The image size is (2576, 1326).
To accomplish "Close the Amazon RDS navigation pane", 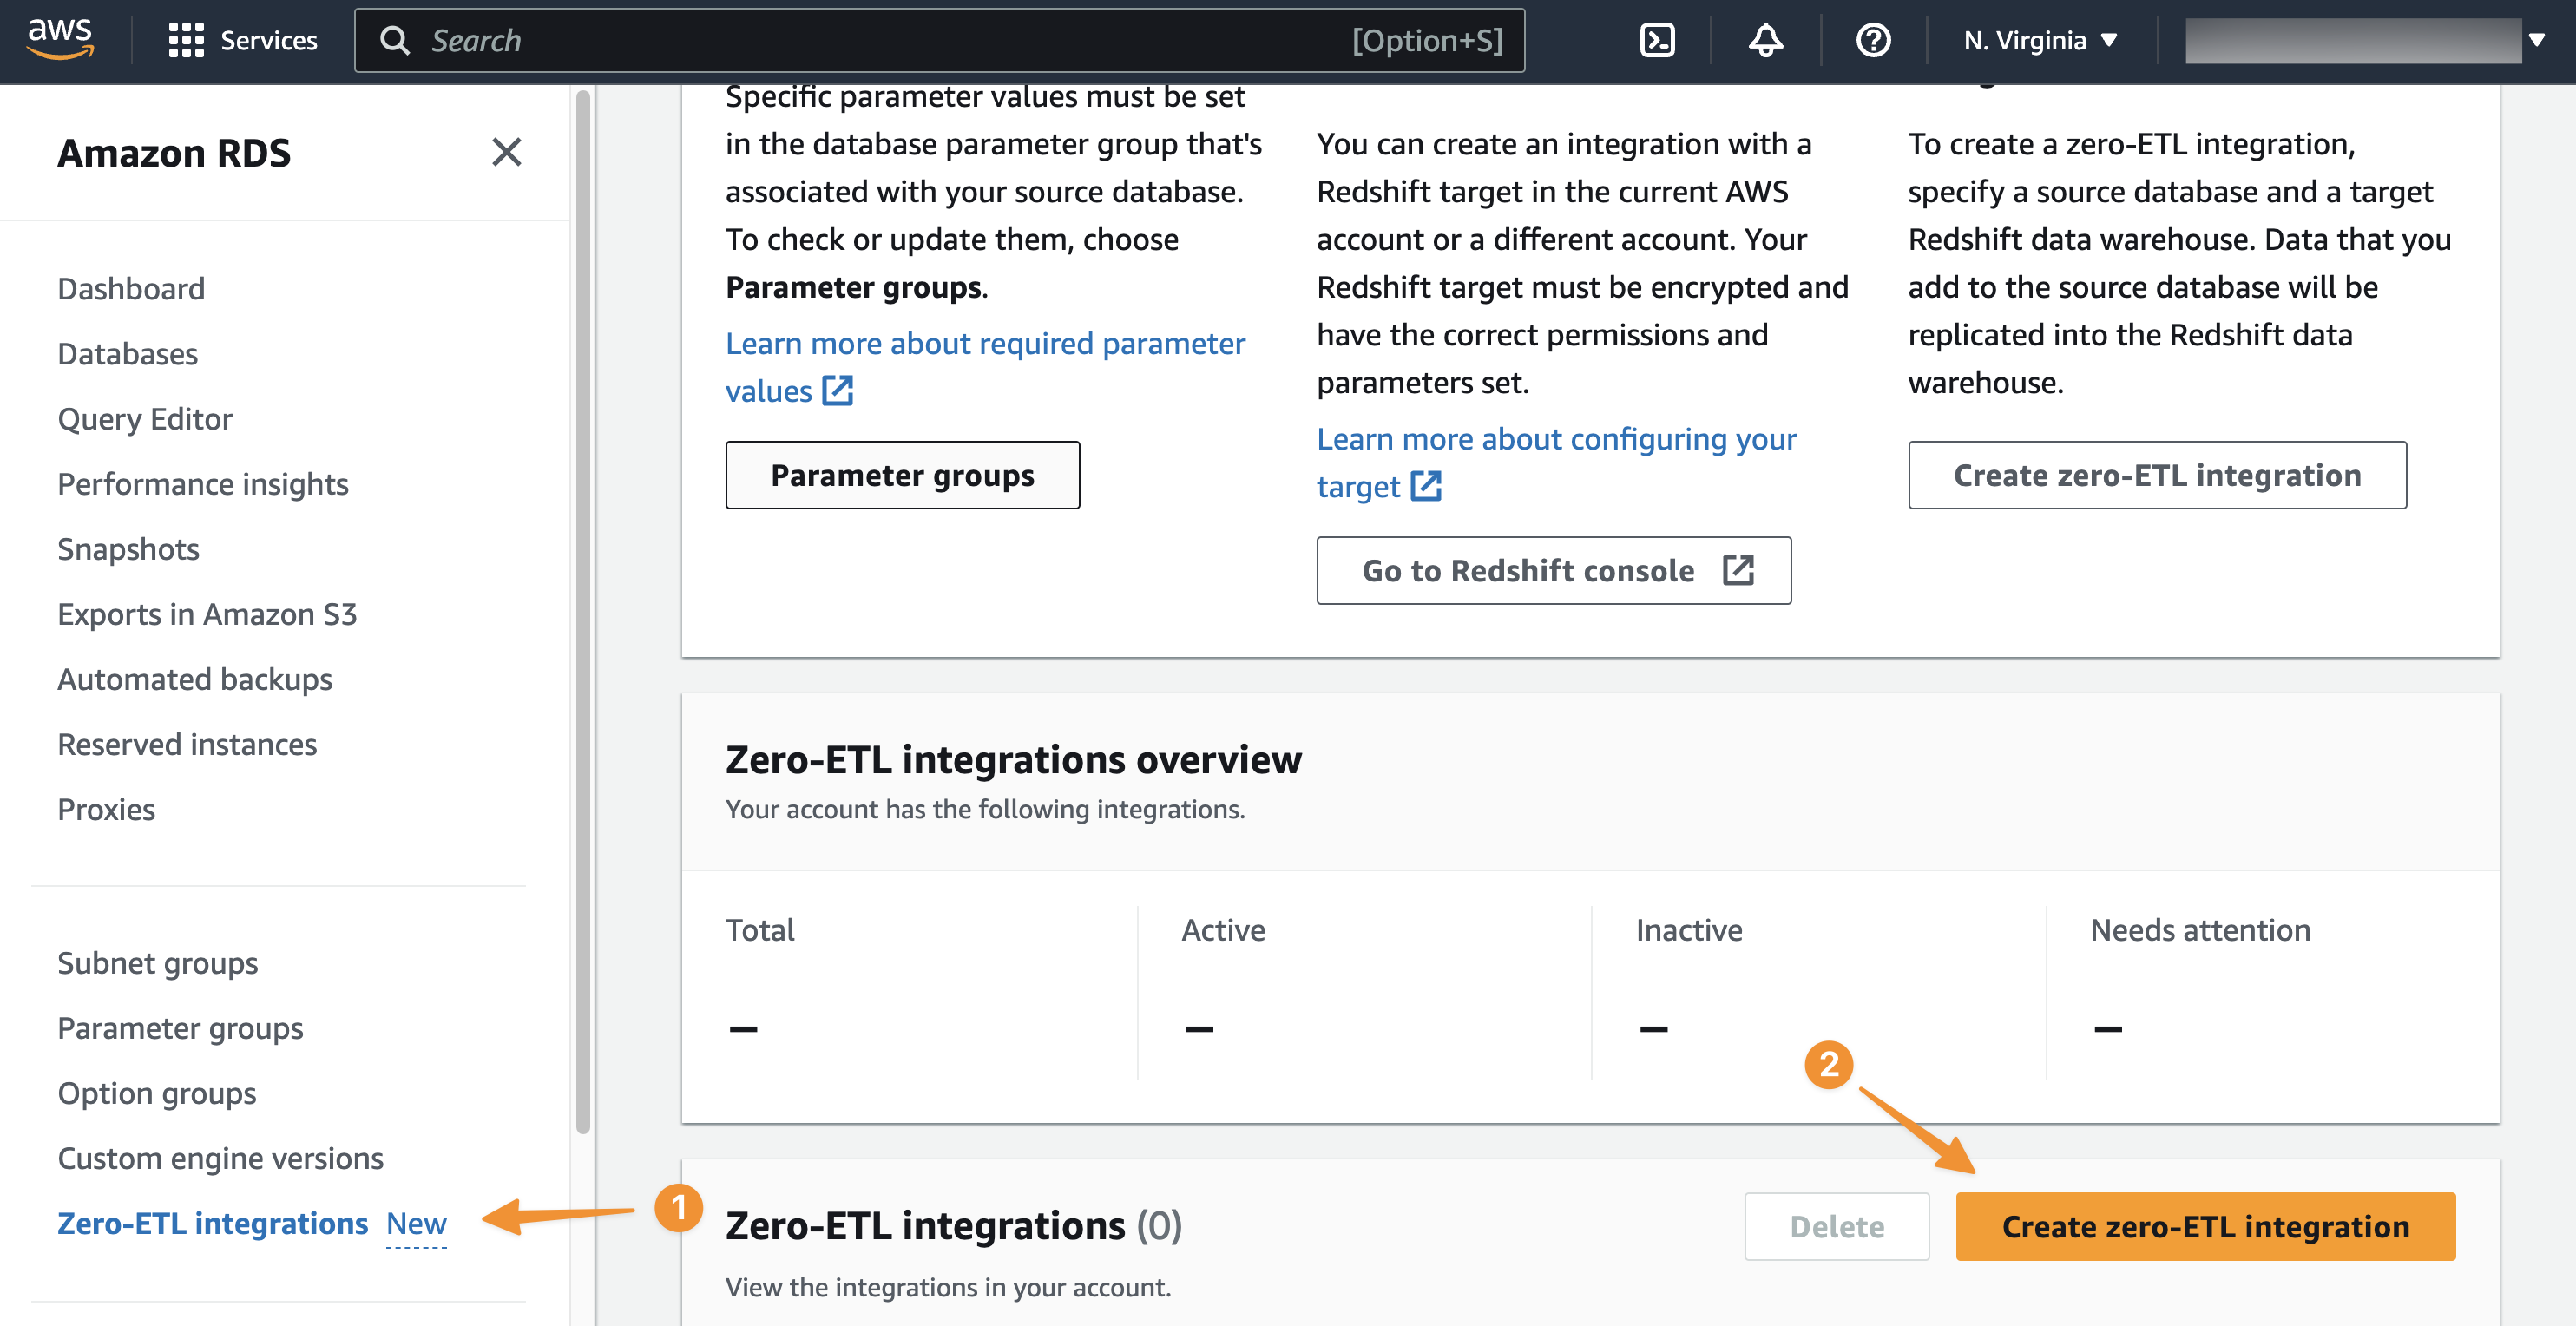I will [x=506, y=152].
